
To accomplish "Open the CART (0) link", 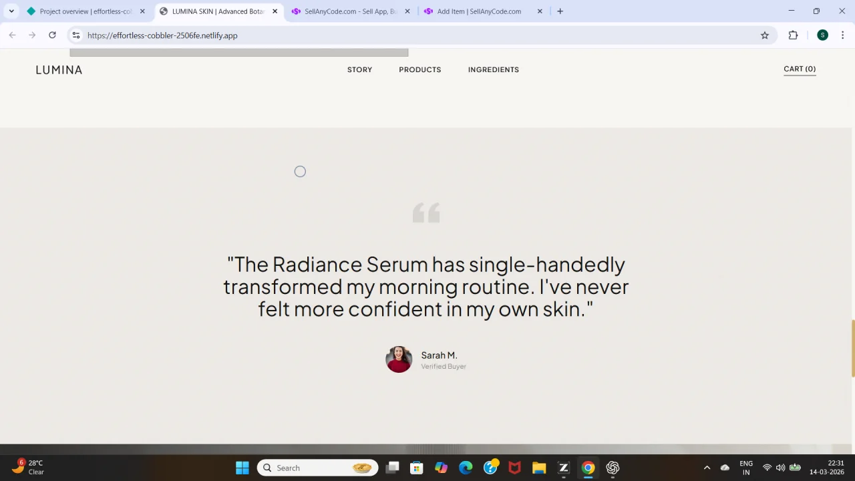I will coord(800,69).
